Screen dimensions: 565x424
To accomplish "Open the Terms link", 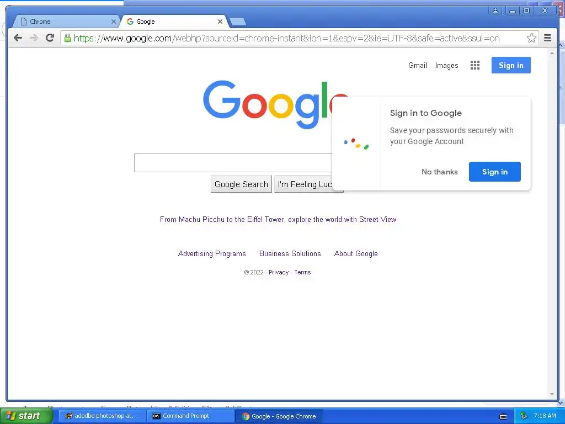I will point(302,272).
